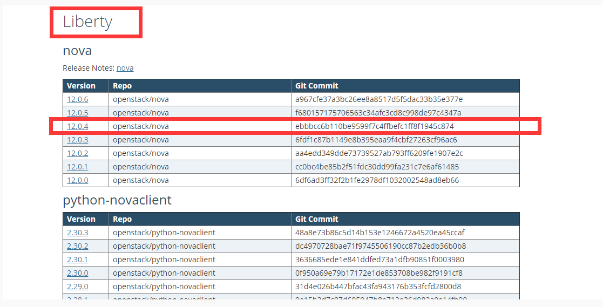Click openstack/nova repo in 12.0.5 row

(141, 113)
